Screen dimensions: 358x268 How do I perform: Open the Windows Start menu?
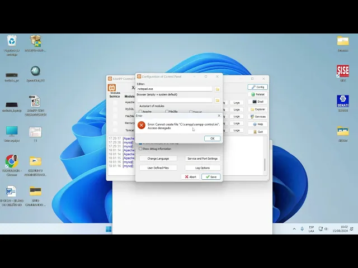point(109,229)
